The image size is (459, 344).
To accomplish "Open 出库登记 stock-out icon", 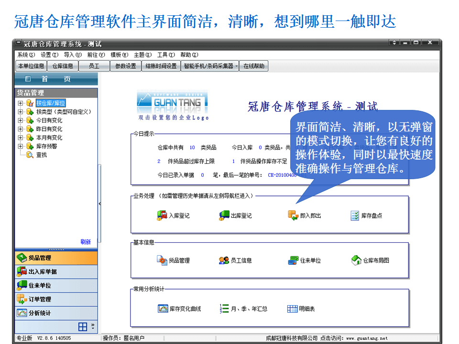I will coord(224,215).
